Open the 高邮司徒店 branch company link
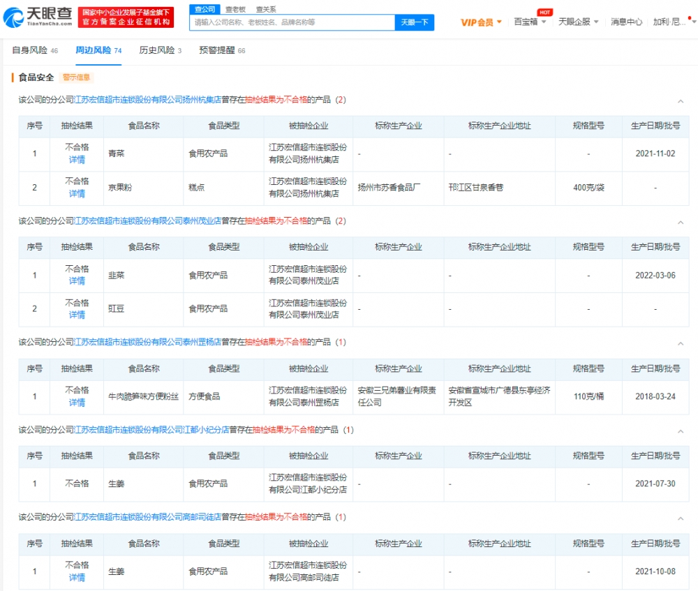The image size is (698, 591). 147,517
